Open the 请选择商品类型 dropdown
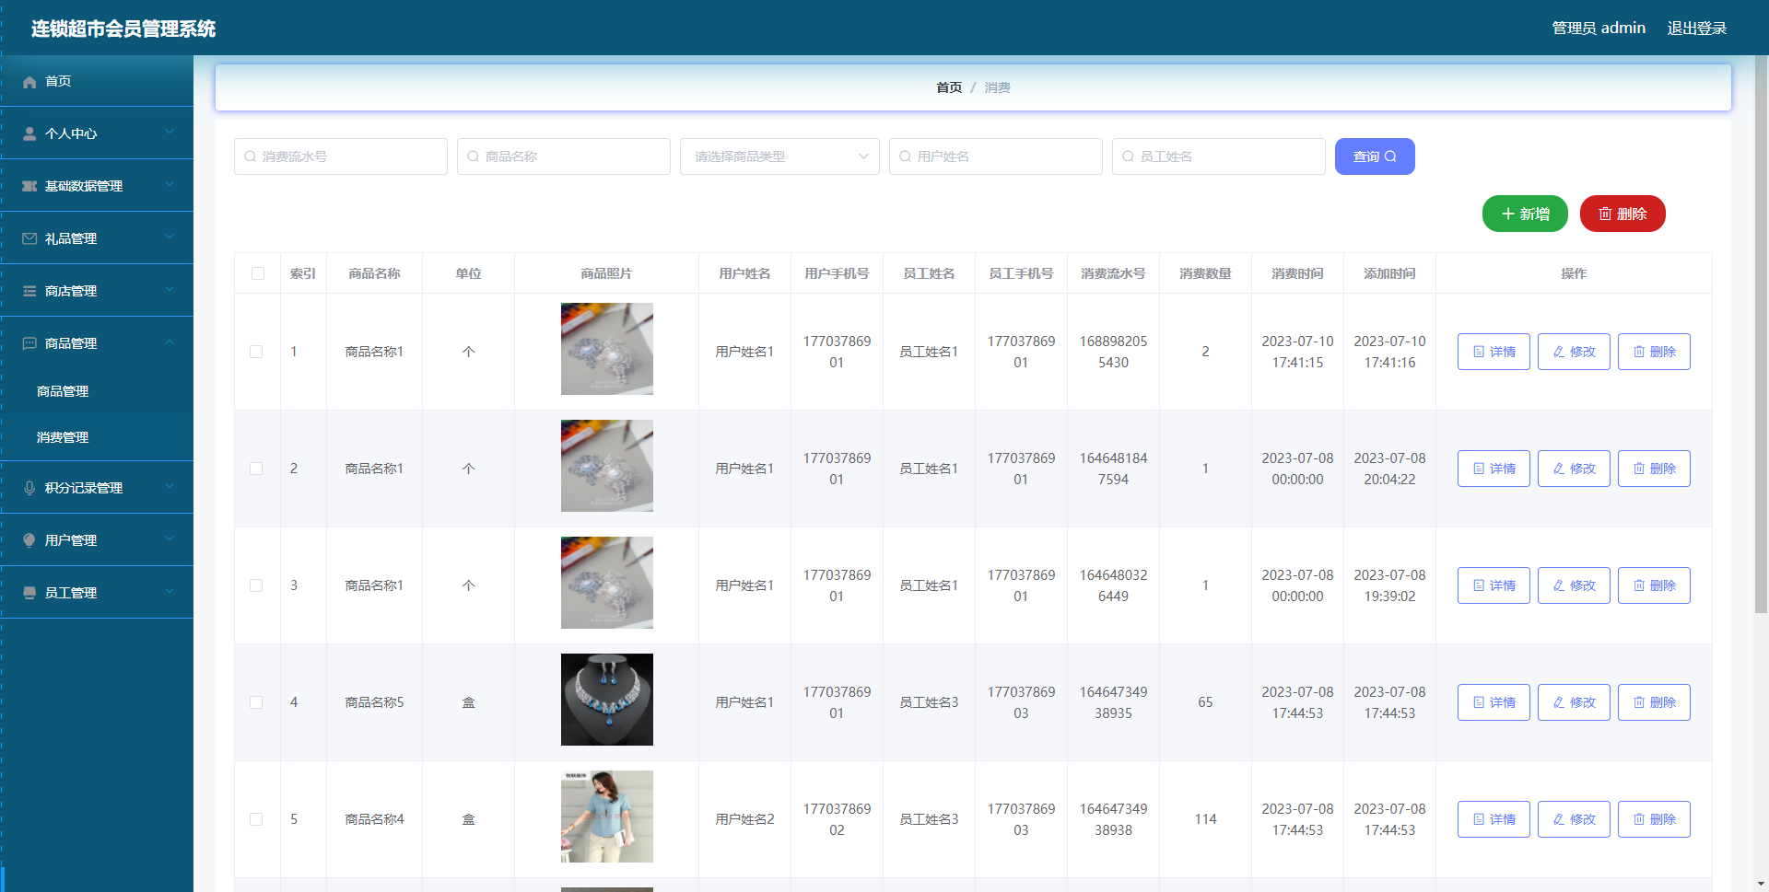 [x=779, y=157]
